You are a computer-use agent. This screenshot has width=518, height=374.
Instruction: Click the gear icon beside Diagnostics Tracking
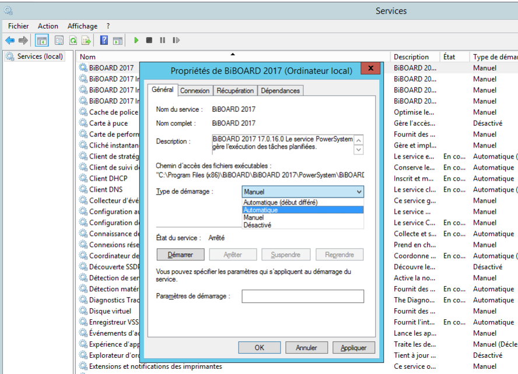[x=83, y=300]
